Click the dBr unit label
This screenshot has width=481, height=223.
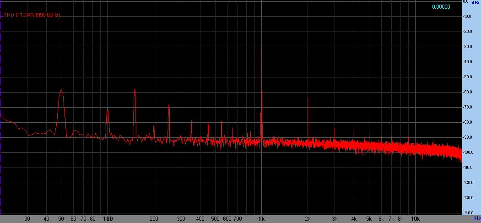point(476,2)
